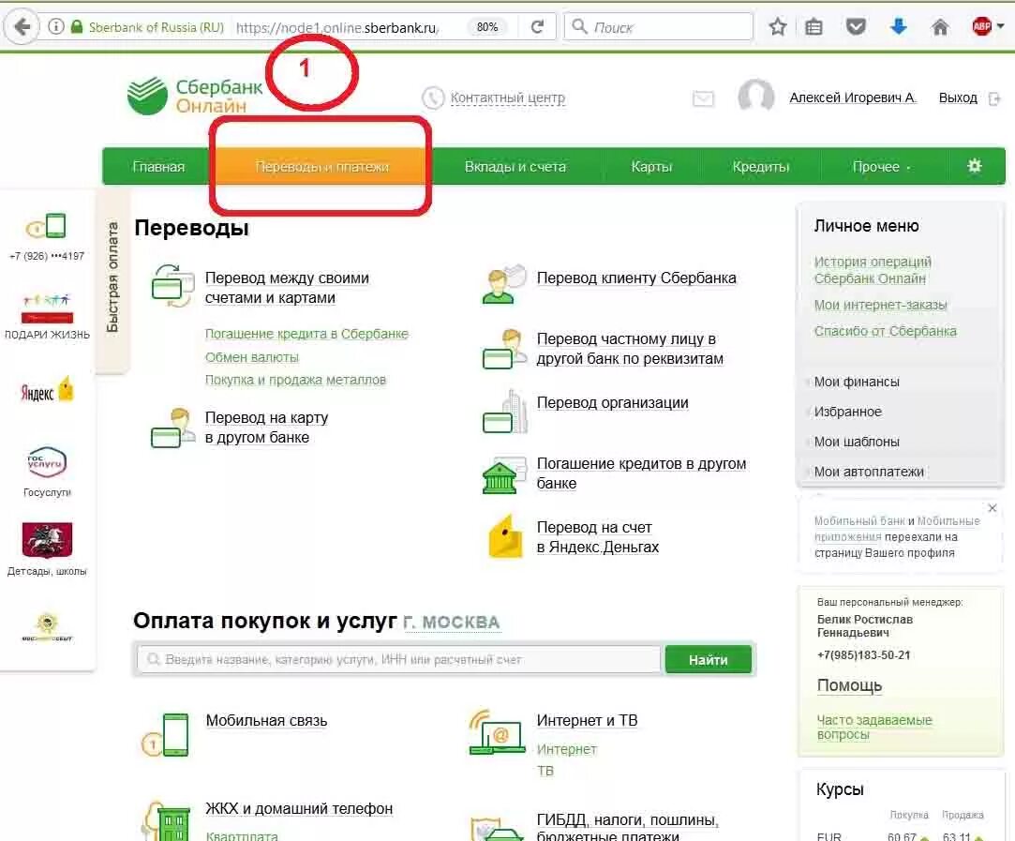Click the mobile phone quick payment icon

[45, 225]
